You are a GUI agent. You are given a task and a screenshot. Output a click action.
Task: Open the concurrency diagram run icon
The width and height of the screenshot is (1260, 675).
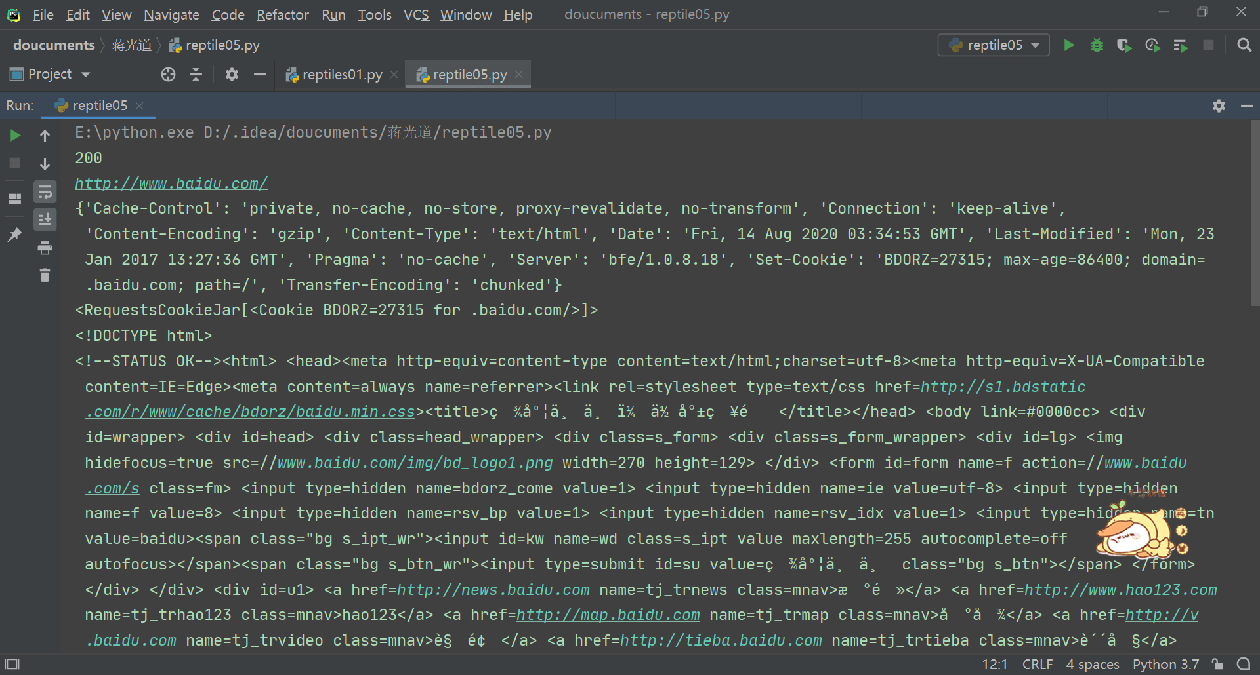[x=1181, y=45]
